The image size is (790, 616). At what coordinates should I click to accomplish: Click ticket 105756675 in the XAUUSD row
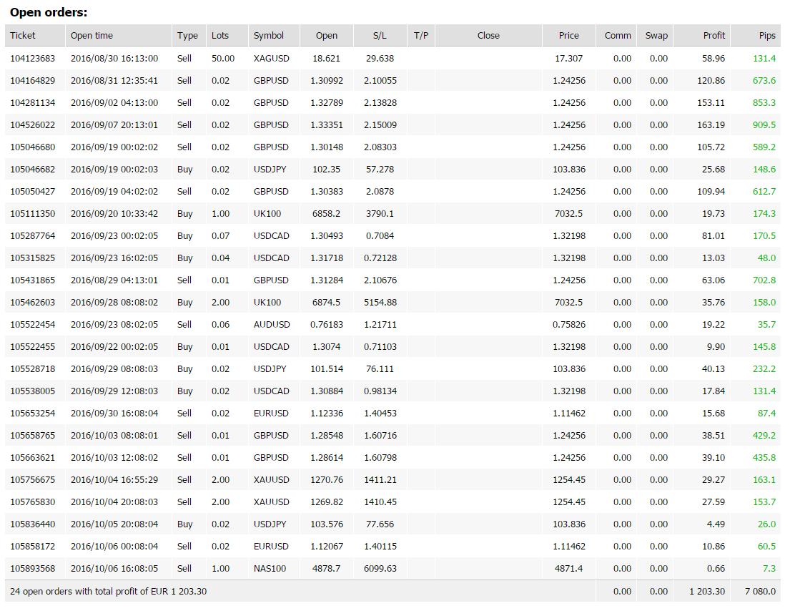[33, 480]
